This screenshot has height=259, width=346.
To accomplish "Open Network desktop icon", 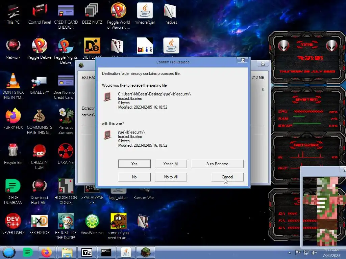I will (x=13, y=49).
